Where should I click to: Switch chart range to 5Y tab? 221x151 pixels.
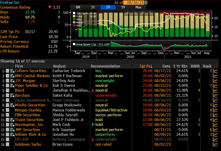tap(123, 7)
